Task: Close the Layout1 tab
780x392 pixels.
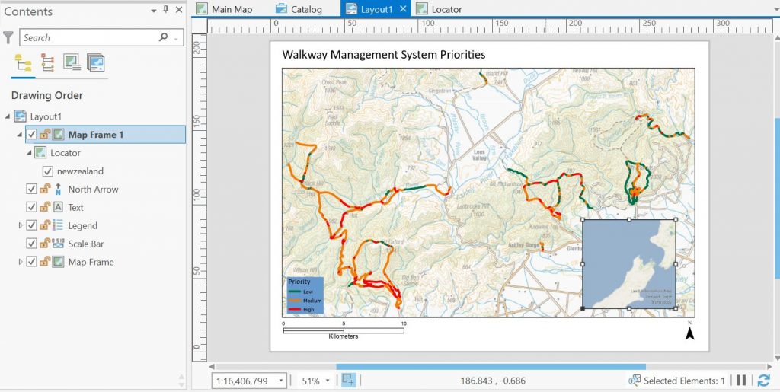Action: click(x=403, y=9)
